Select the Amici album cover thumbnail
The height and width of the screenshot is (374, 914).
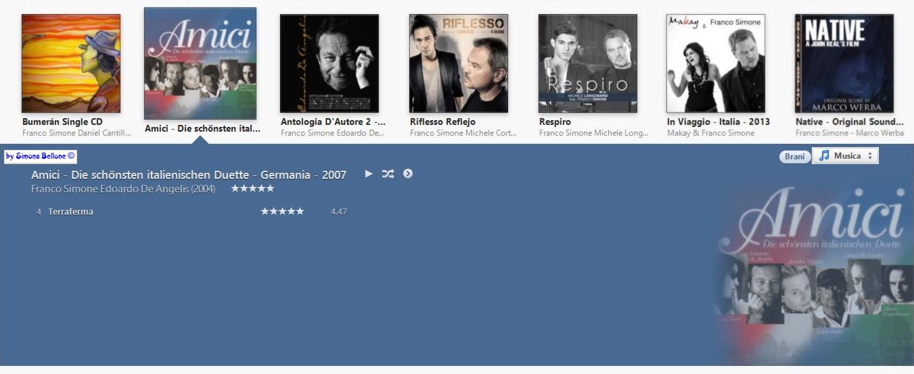coord(200,63)
